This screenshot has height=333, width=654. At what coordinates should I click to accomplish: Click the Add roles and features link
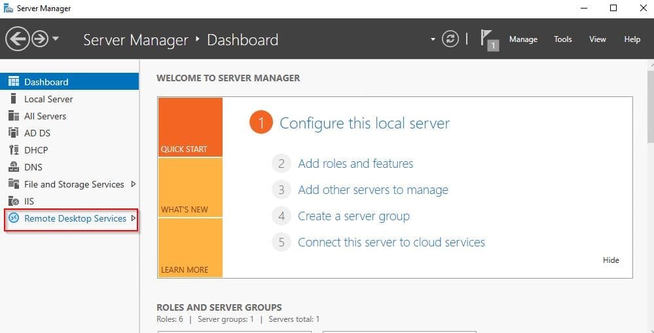355,164
